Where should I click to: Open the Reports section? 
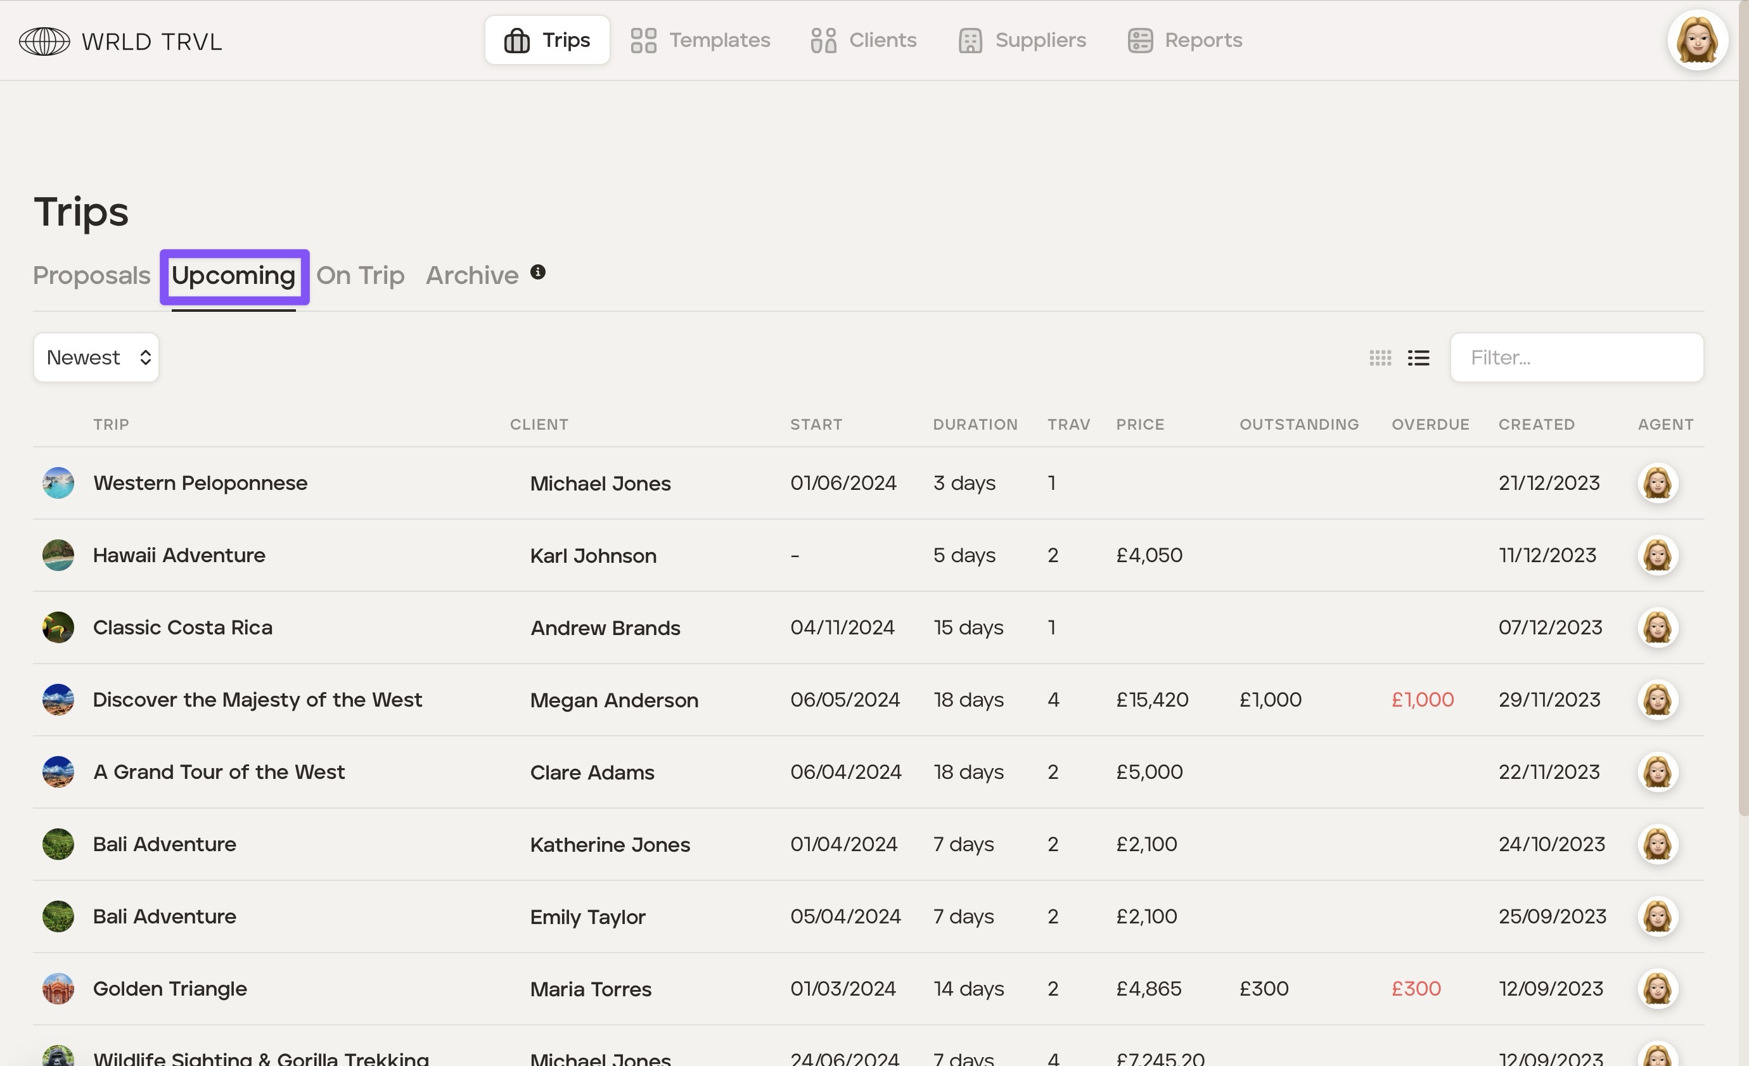click(1184, 41)
